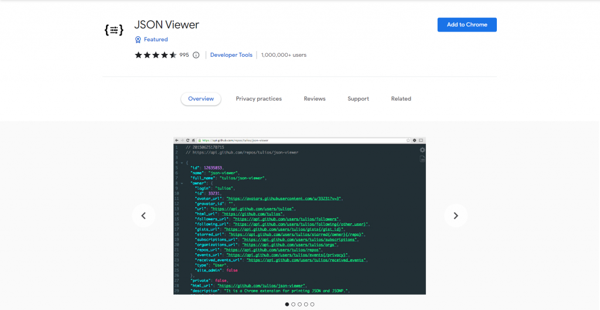Click the Featured badge icon
The image size is (600, 310).
point(138,39)
